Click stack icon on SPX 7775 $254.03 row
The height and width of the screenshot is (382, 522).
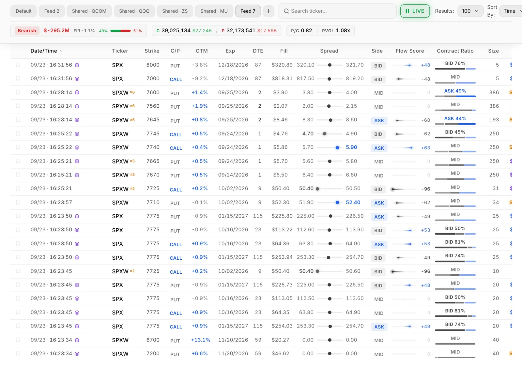point(77,327)
